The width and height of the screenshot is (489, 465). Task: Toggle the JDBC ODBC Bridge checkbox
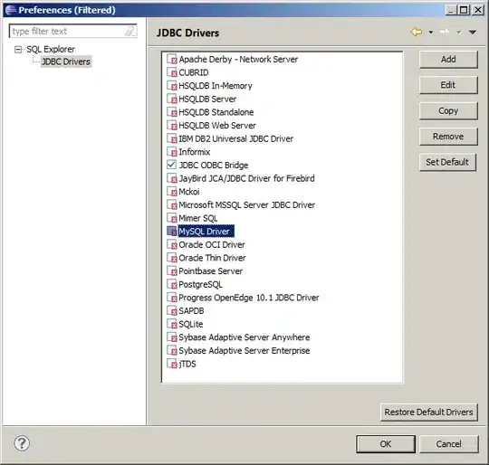click(171, 165)
